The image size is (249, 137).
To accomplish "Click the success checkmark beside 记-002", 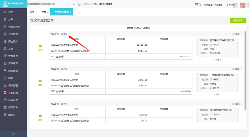I will pos(40,46).
